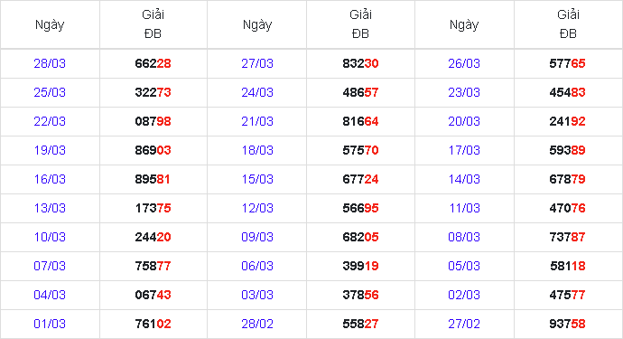Click the prize number 66228
This screenshot has width=623, height=339.
[153, 63]
